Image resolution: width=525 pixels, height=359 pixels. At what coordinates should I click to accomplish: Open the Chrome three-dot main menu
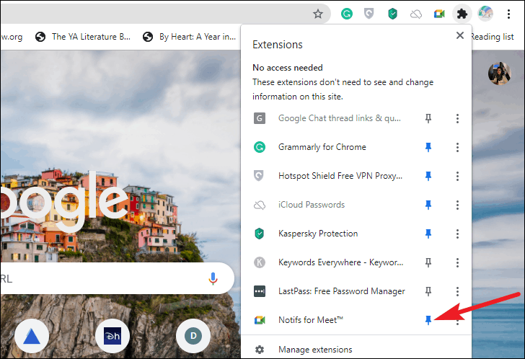point(508,14)
